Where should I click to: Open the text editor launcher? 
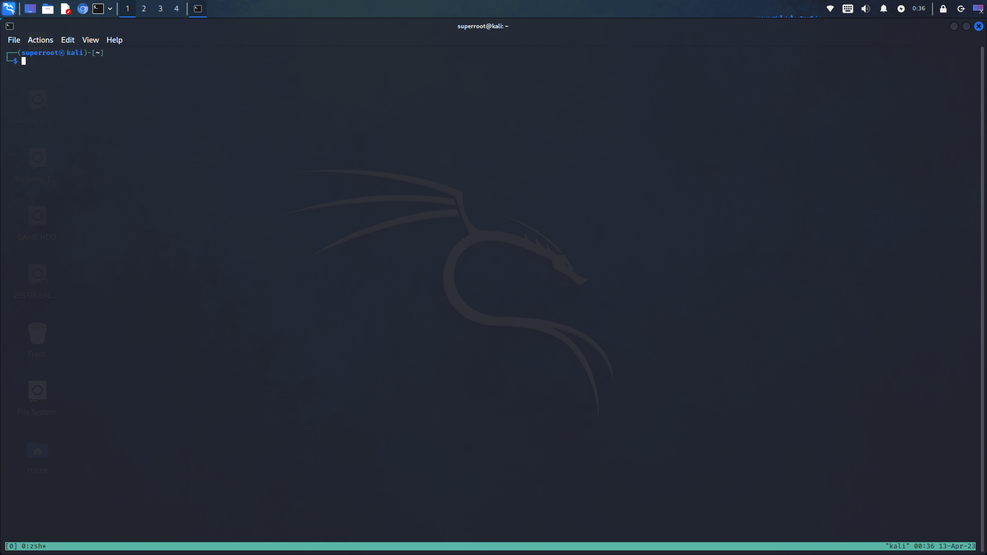65,9
